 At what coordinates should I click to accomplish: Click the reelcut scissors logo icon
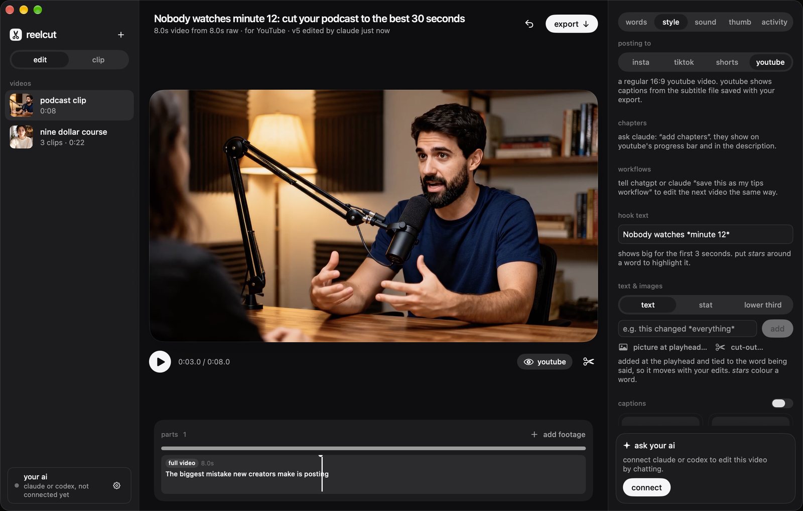pyautogui.click(x=16, y=35)
